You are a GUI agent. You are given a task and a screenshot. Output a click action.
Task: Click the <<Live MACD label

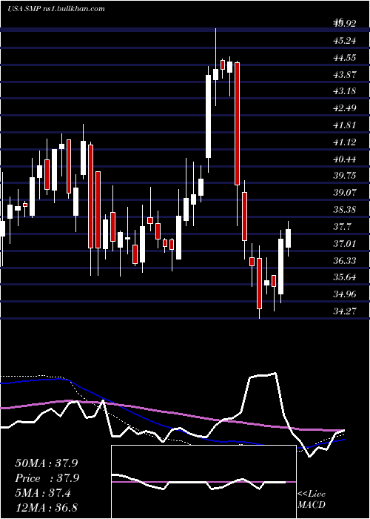click(312, 500)
